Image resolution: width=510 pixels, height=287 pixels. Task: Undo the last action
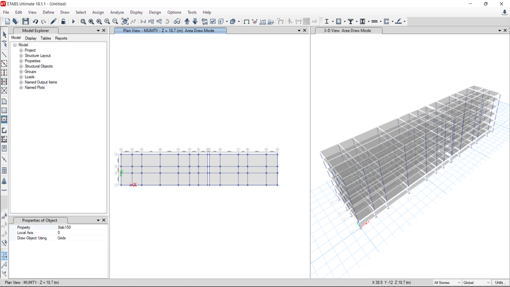[x=35, y=22]
